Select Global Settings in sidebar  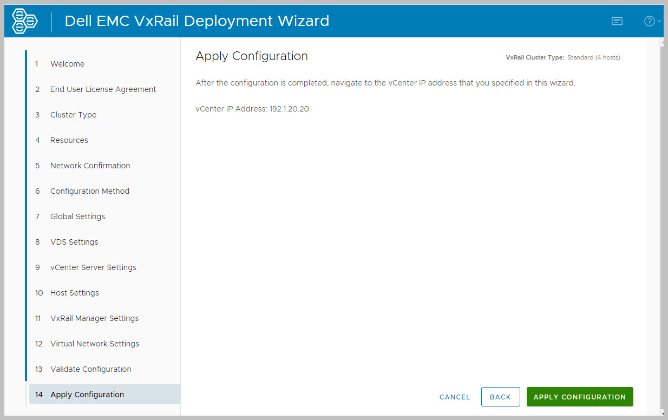tap(77, 216)
